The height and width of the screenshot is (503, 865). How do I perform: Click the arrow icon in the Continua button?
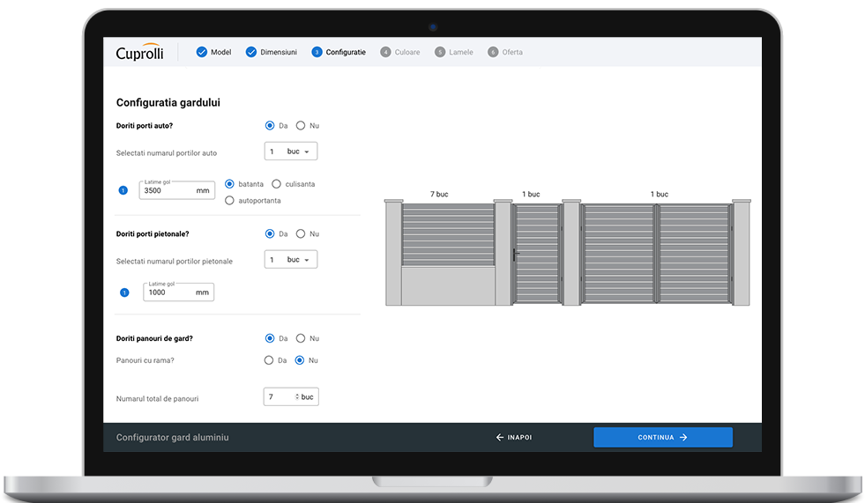coord(683,437)
